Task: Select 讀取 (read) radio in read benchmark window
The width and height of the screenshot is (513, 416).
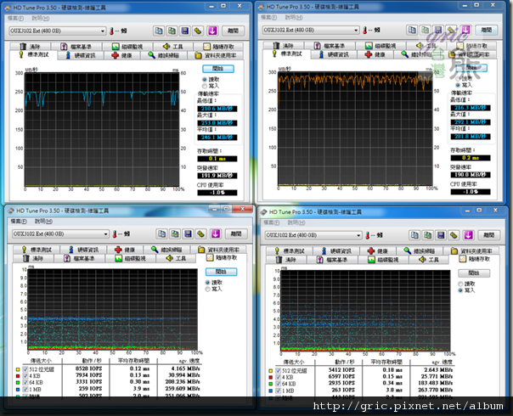Action: tap(205, 80)
